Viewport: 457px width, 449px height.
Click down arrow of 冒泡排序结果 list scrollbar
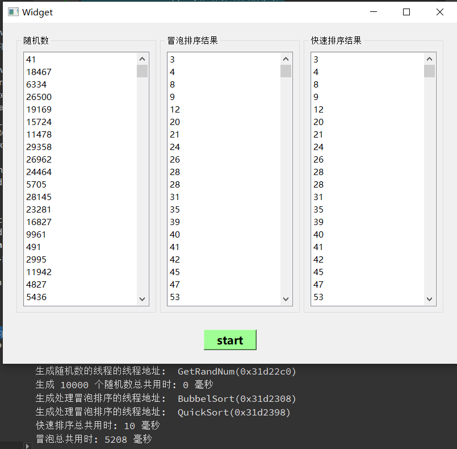[x=286, y=299]
